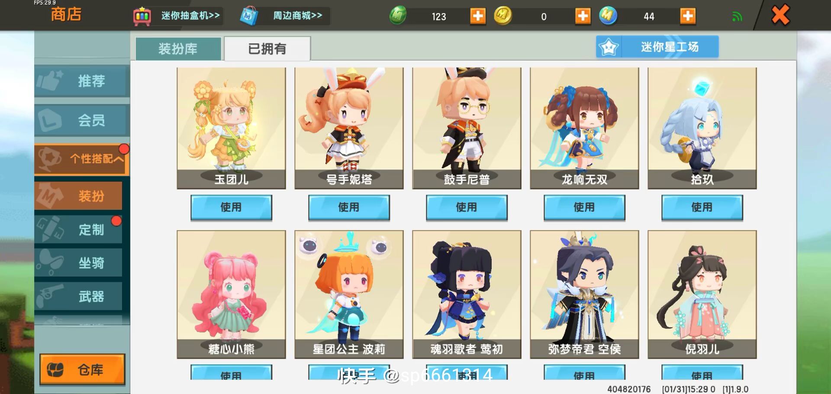Select the 星团公主 波莉 skin thumbnail
The height and width of the screenshot is (394, 831).
pyautogui.click(x=349, y=294)
